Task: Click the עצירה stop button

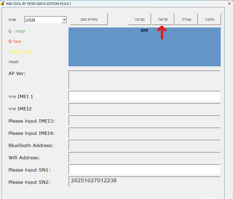Action: tap(186, 19)
